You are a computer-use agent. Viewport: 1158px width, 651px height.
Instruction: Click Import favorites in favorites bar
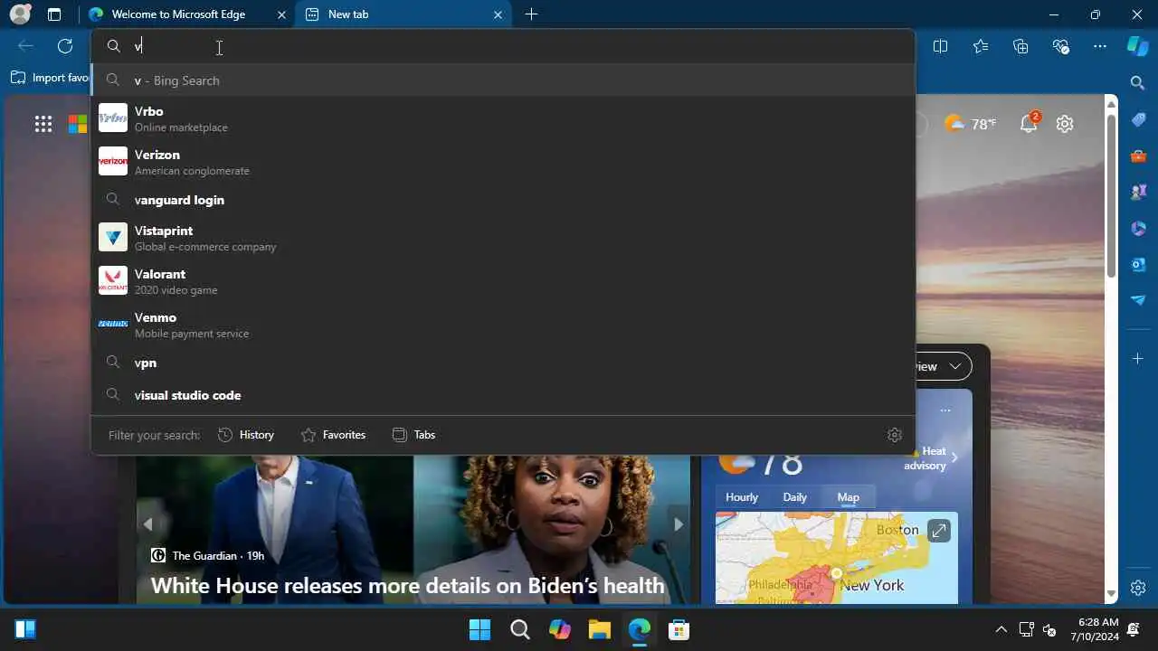(50, 78)
